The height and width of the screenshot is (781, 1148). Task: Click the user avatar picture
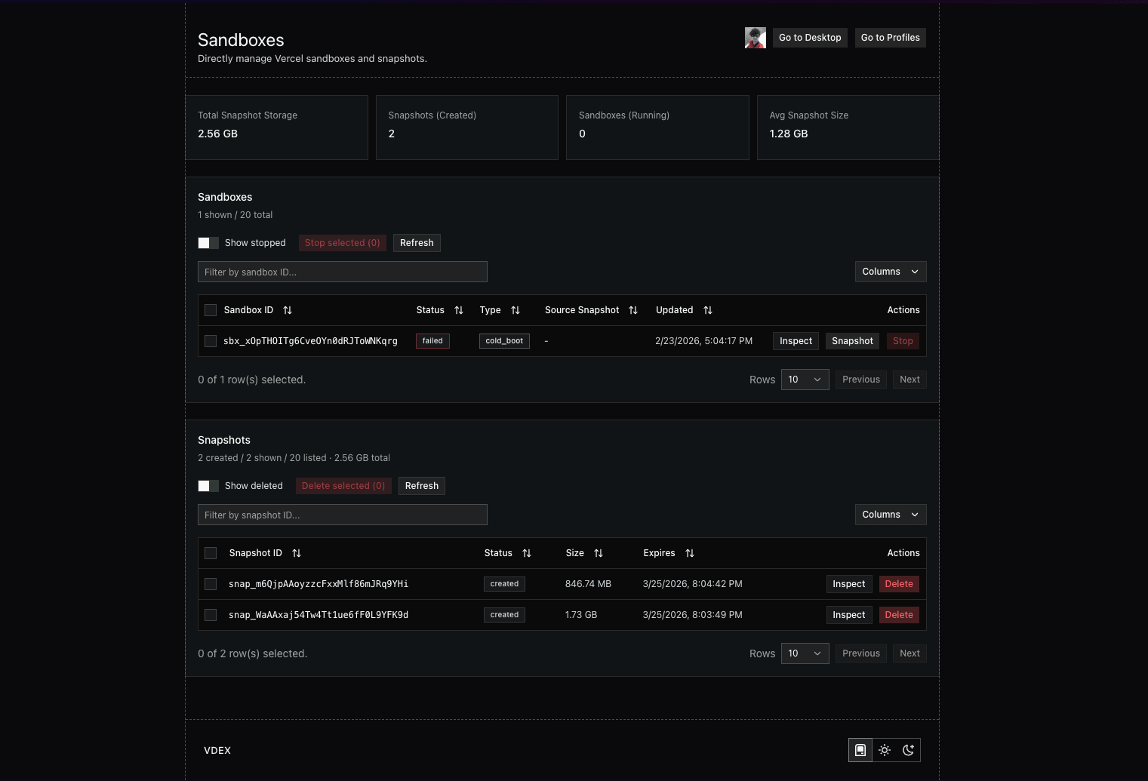coord(755,38)
